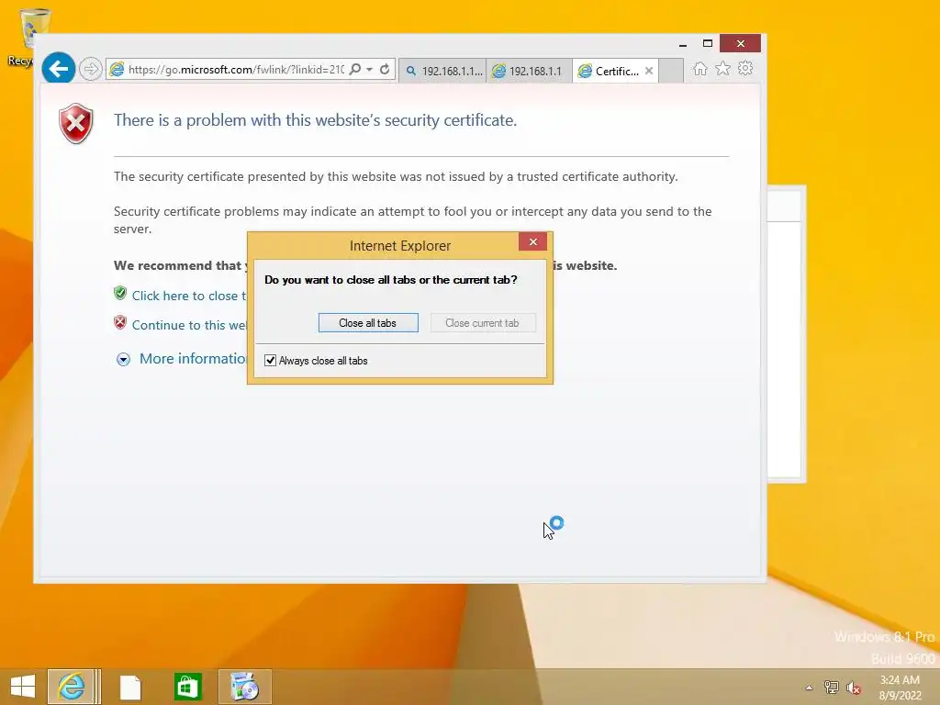Open the Windows Store taskbar icon
This screenshot has width=940, height=705.
(x=187, y=687)
